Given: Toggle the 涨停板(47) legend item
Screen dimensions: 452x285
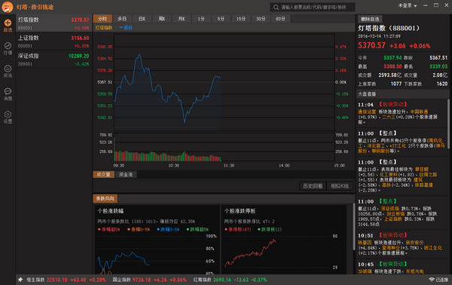Looking at the screenshot, I should [x=238, y=229].
